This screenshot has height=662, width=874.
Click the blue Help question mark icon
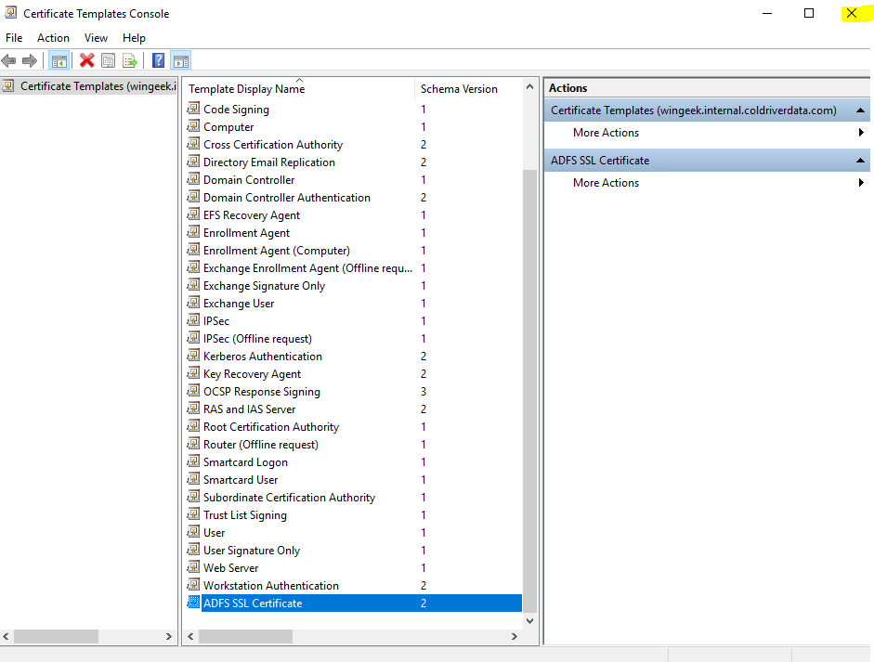point(158,61)
